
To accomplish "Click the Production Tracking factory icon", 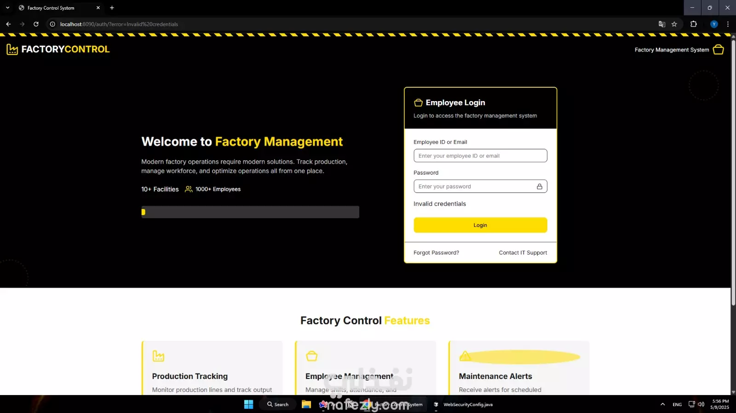I will (158, 356).
